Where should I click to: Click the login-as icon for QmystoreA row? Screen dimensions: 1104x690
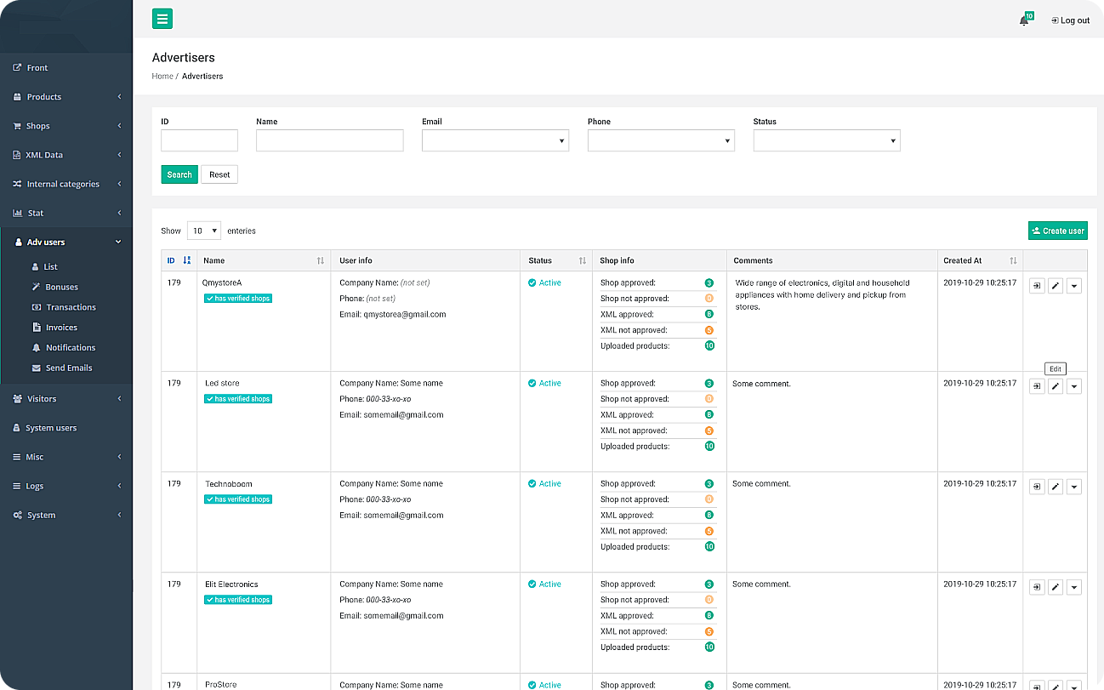1037,286
